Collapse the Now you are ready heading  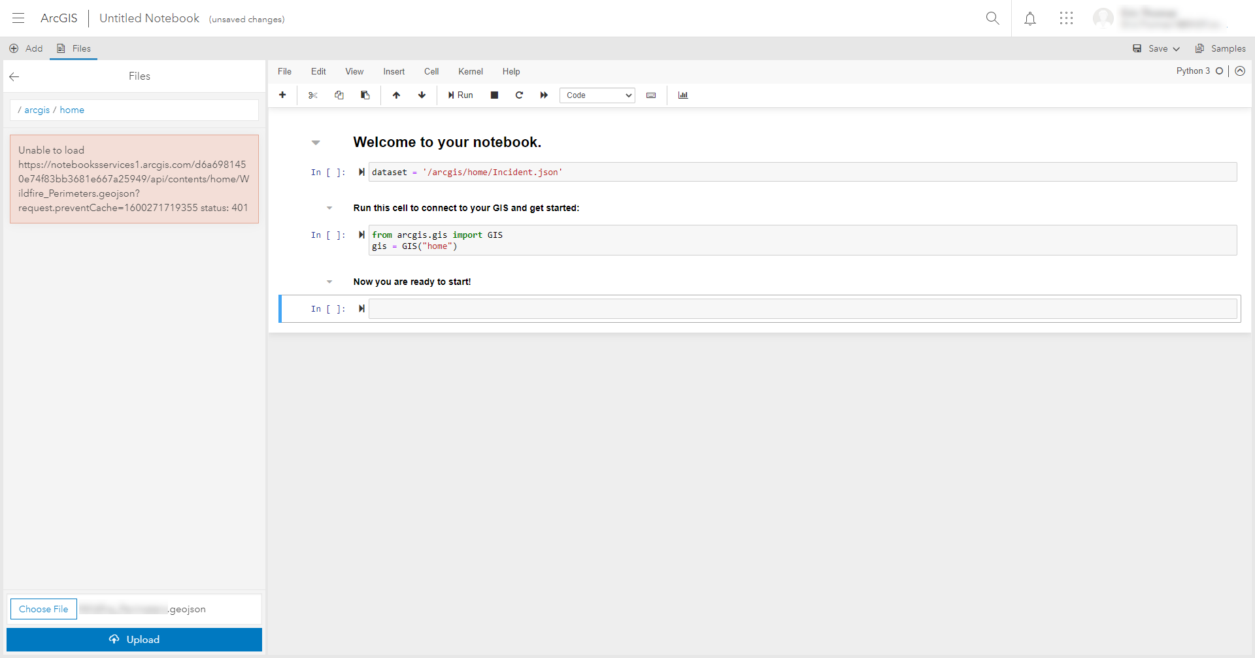pyautogui.click(x=329, y=282)
